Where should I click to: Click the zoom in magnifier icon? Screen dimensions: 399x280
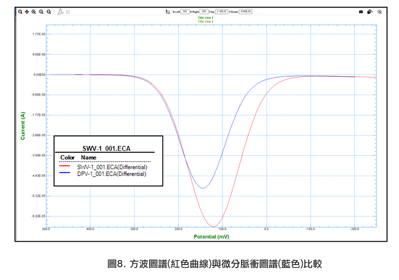tap(34, 11)
